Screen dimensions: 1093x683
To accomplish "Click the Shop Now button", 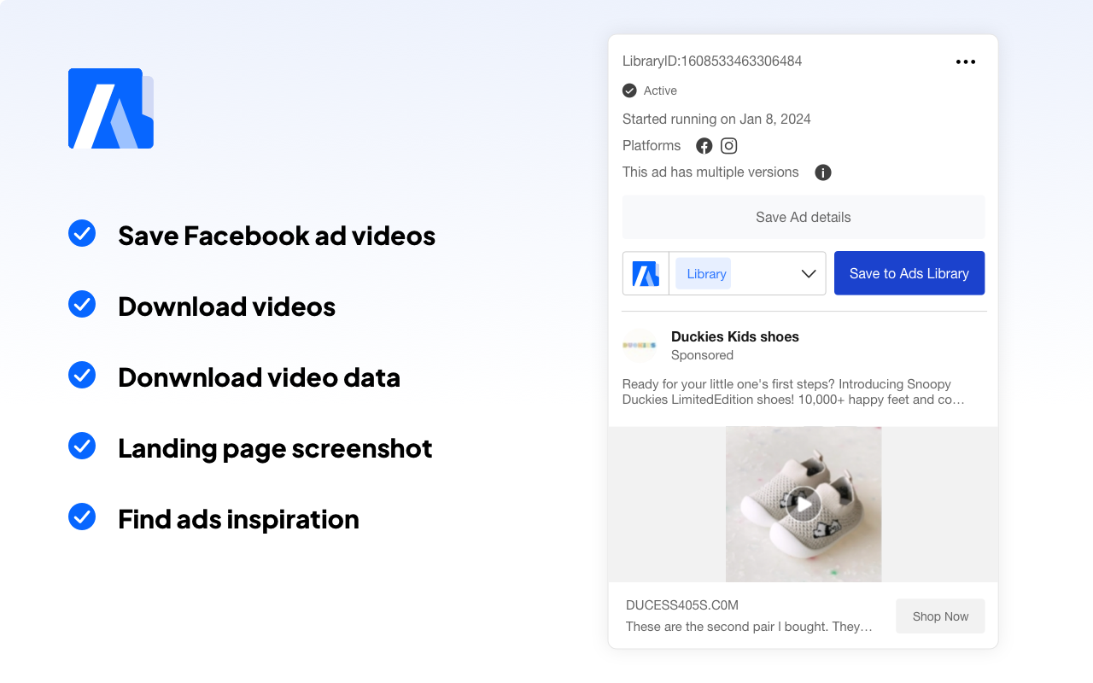I will (x=939, y=616).
